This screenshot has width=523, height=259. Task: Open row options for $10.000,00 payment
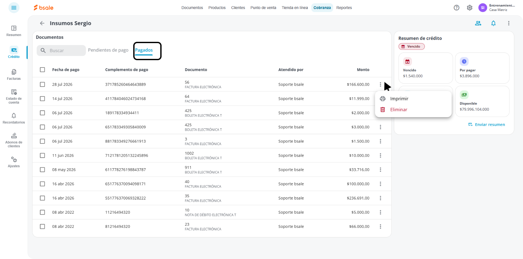pos(380,155)
